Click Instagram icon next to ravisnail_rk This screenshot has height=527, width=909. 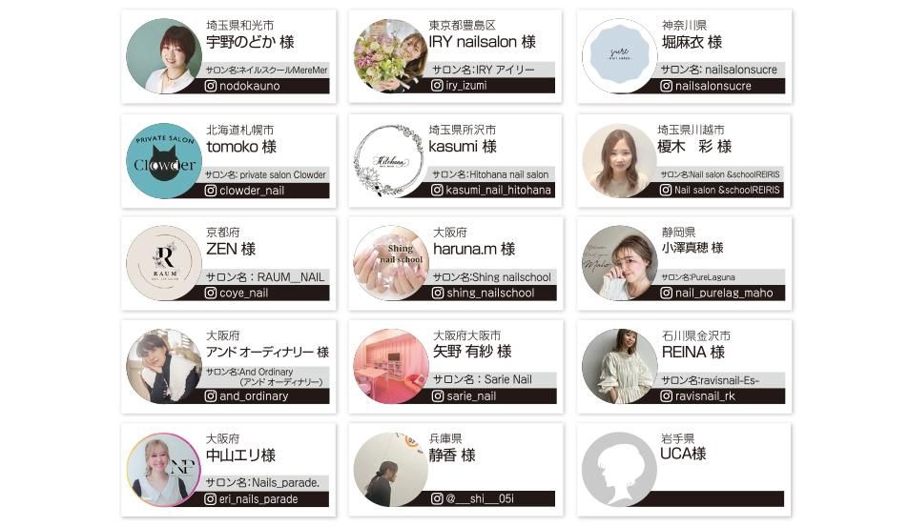pyautogui.click(x=666, y=396)
